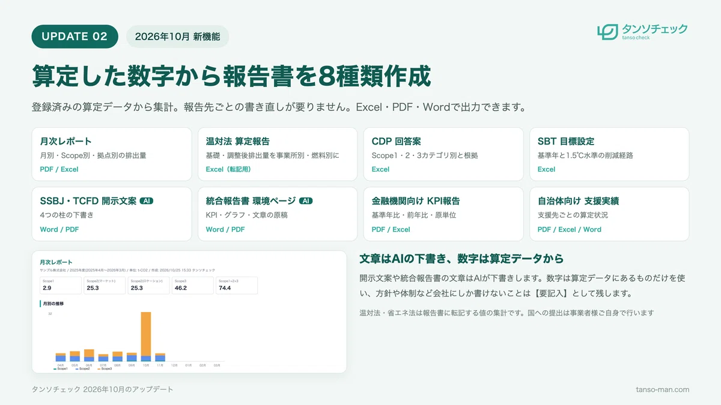Select the Scope1+2+3 total tile showing 74.4
The width and height of the screenshot is (721, 405).
(x=237, y=285)
